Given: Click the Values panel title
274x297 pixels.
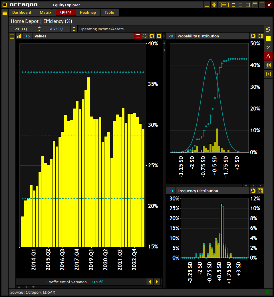Looking at the screenshot, I should [40, 36].
